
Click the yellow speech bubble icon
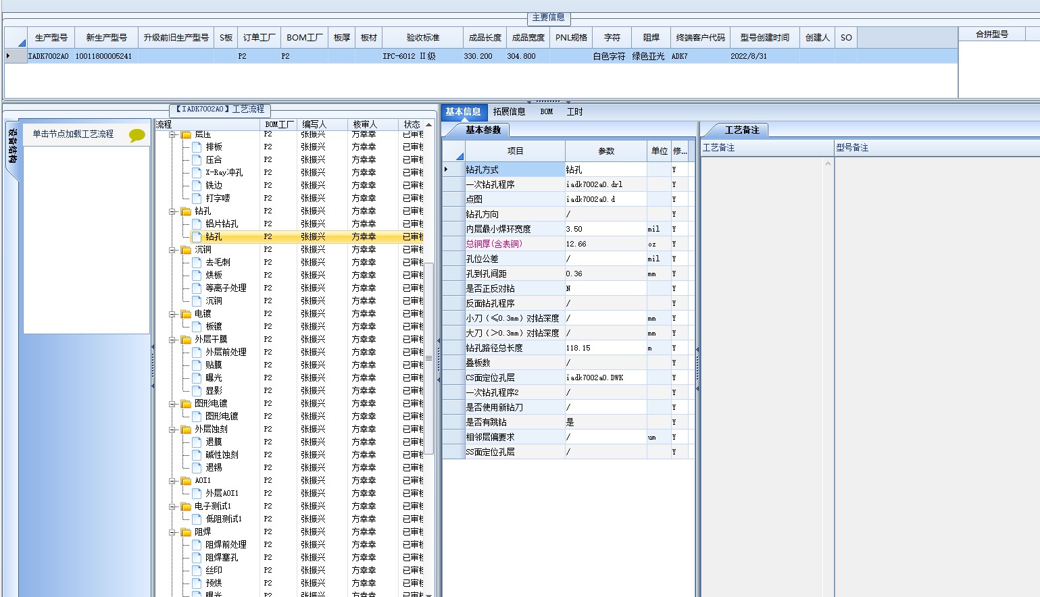137,135
